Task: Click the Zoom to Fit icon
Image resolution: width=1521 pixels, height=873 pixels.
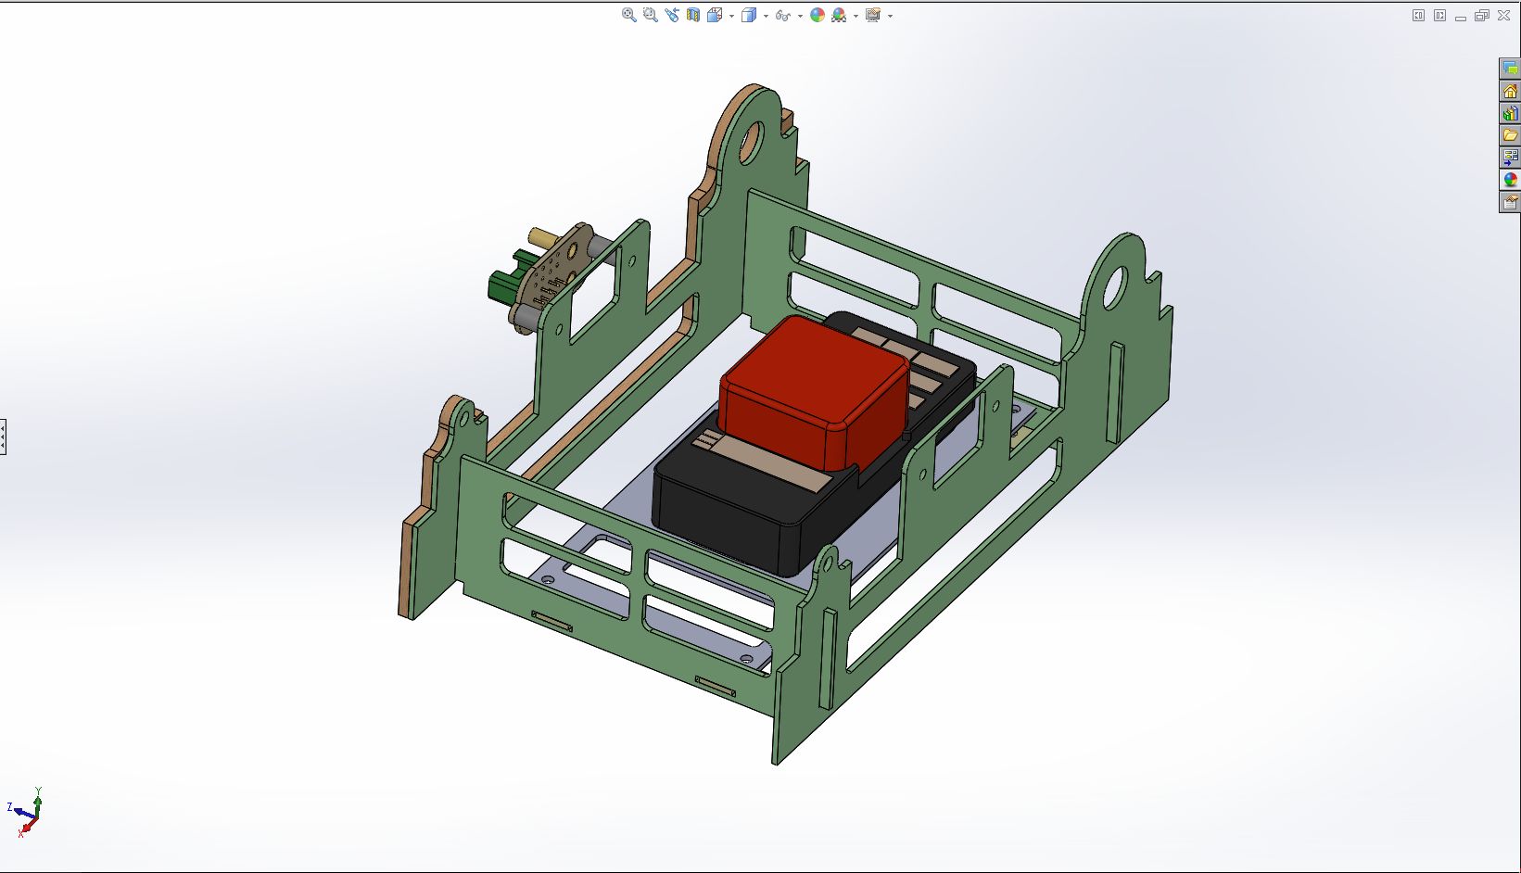Action: point(628,15)
